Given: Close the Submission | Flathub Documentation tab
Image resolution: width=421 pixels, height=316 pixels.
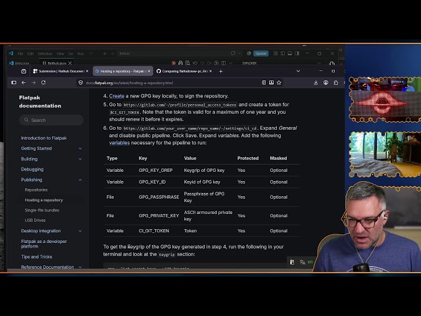Looking at the screenshot, I should (87, 71).
